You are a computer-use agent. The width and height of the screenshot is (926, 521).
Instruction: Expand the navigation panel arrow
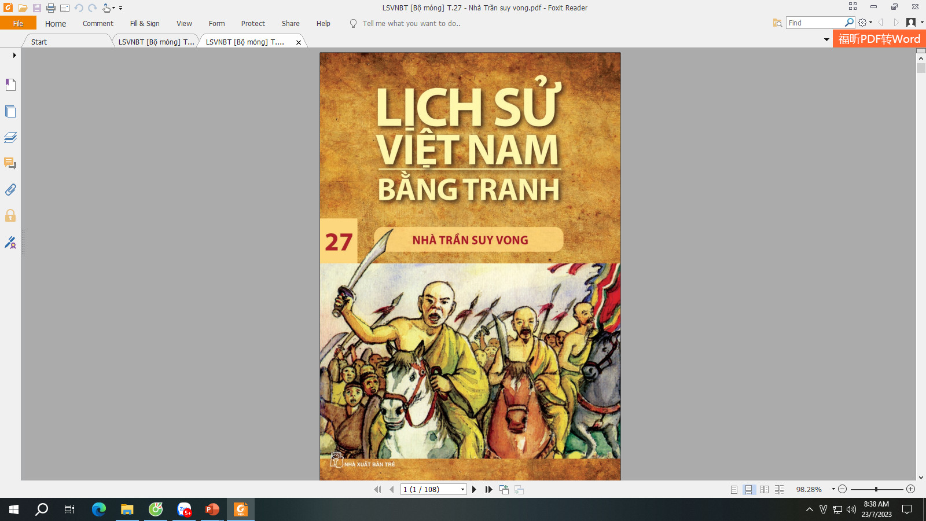tap(14, 55)
